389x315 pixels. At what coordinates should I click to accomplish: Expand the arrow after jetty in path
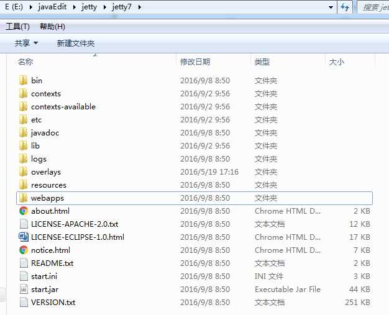point(104,7)
